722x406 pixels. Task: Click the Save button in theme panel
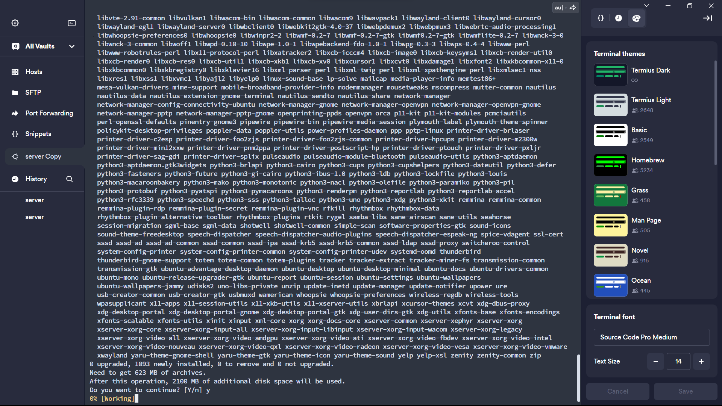point(685,391)
